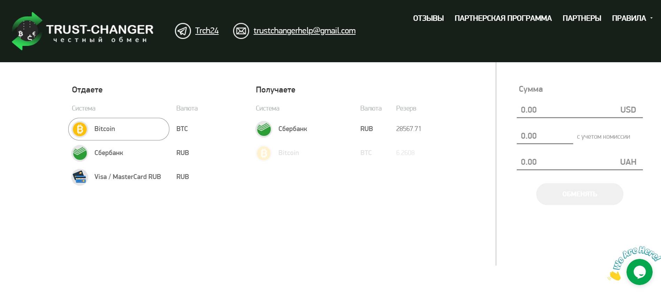Open the Trch24 Telegram link
661x293 pixels.
207,31
